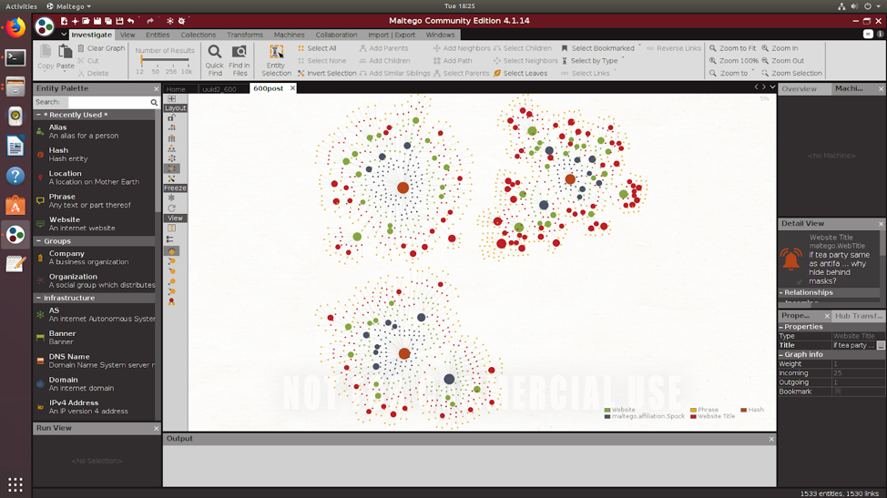Collapse ribbon using chevron beside Investigate

tap(64, 35)
